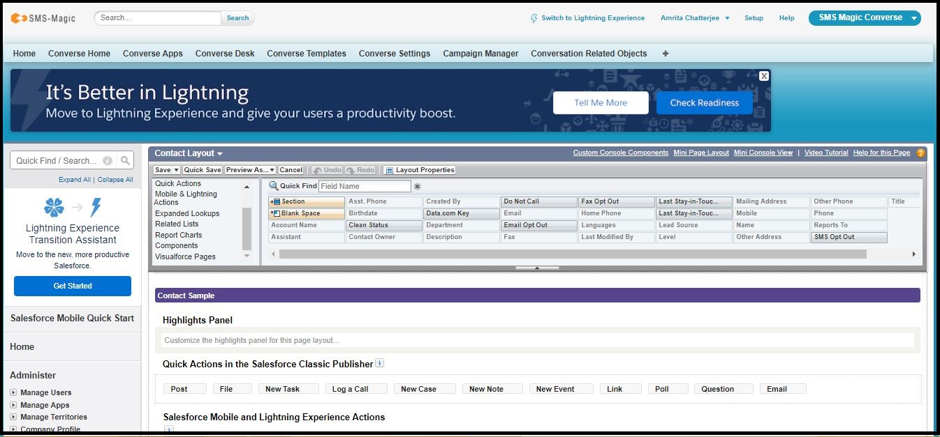Click the Search button in the header
The width and height of the screenshot is (940, 437).
(x=237, y=18)
